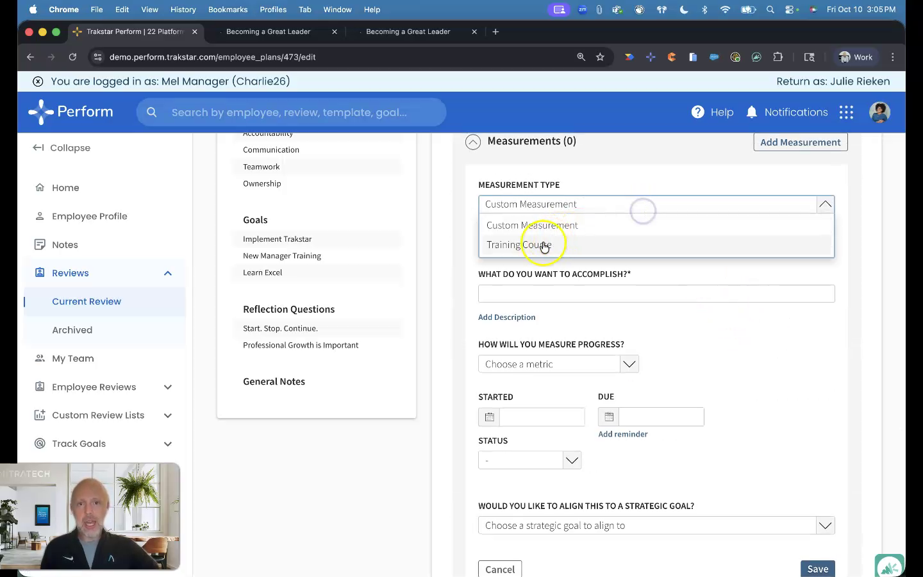The width and height of the screenshot is (923, 577).
Task: Click the accomplish text input field
Action: point(656,294)
